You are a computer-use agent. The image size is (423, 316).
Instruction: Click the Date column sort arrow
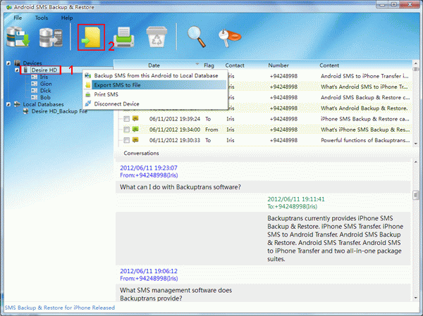point(197,64)
